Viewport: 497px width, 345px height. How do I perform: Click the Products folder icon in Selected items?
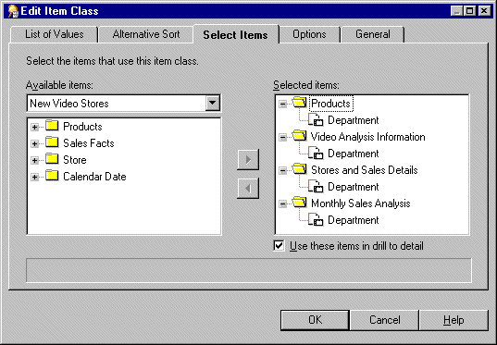300,103
